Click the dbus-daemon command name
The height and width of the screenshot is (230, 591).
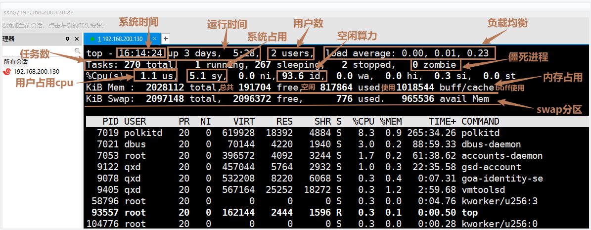[x=492, y=144]
